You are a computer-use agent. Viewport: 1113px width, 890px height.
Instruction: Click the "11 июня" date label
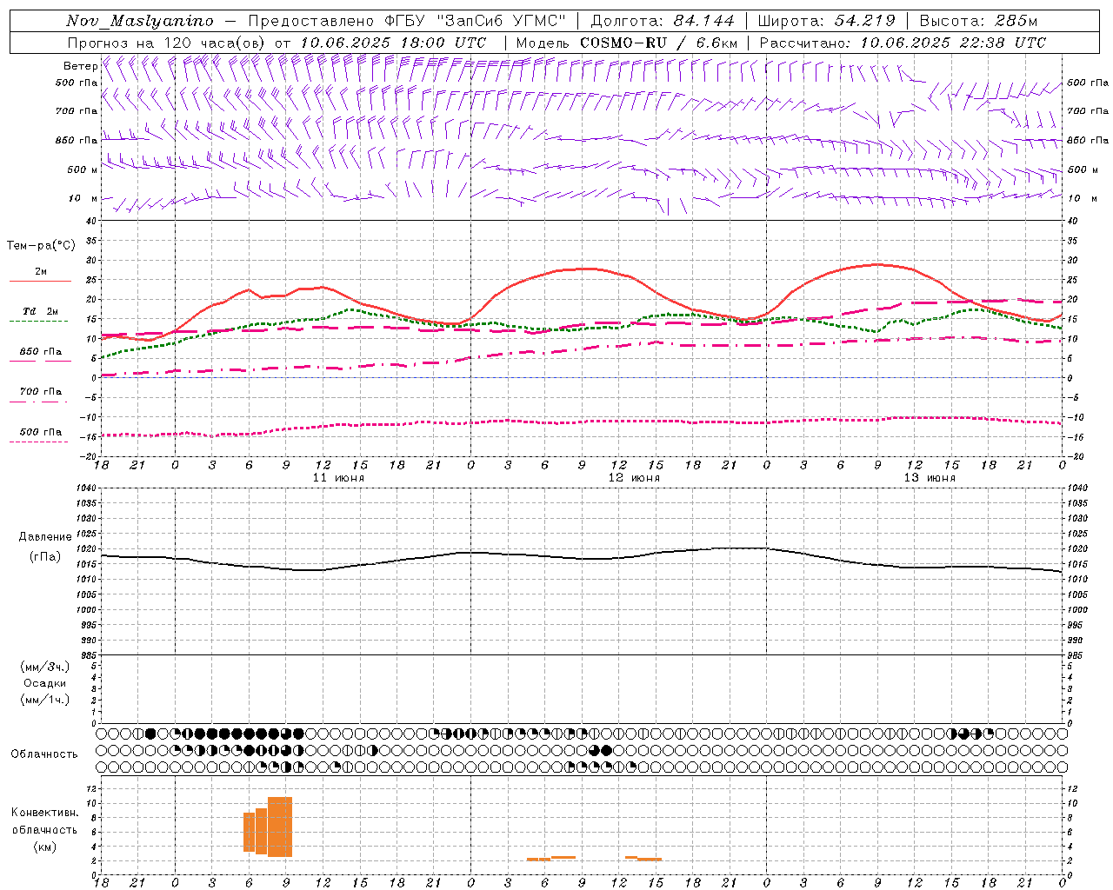point(338,478)
